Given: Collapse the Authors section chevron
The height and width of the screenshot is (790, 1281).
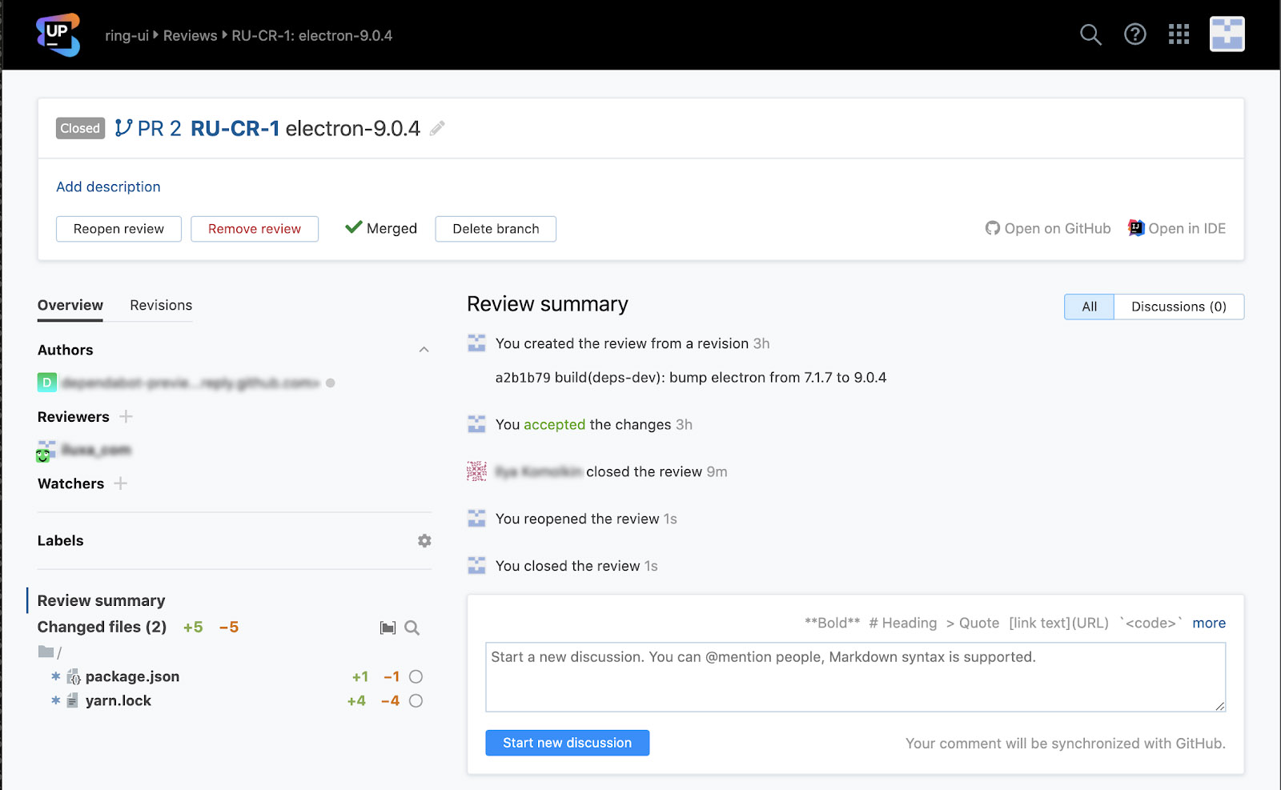Looking at the screenshot, I should (424, 350).
